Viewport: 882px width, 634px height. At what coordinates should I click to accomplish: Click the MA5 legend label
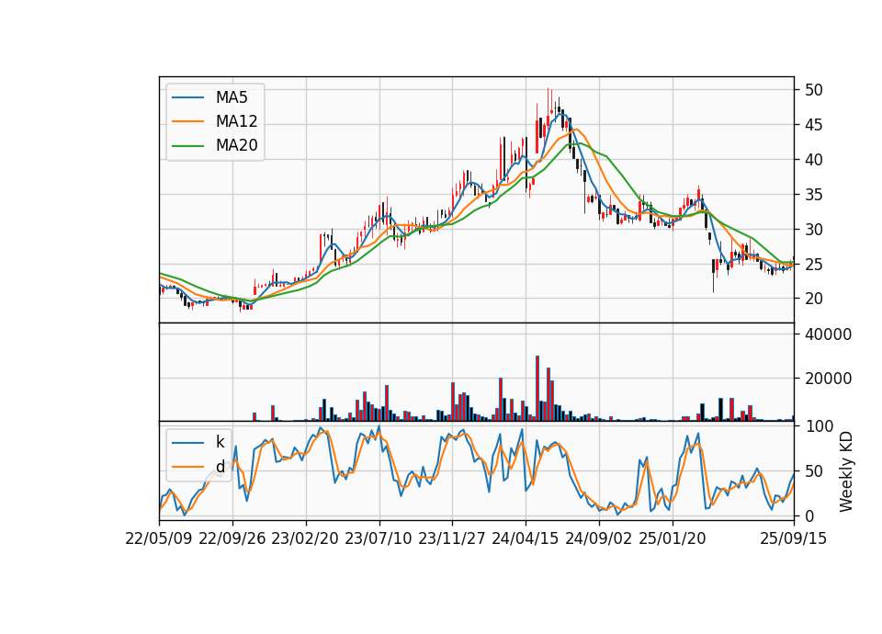pos(232,97)
